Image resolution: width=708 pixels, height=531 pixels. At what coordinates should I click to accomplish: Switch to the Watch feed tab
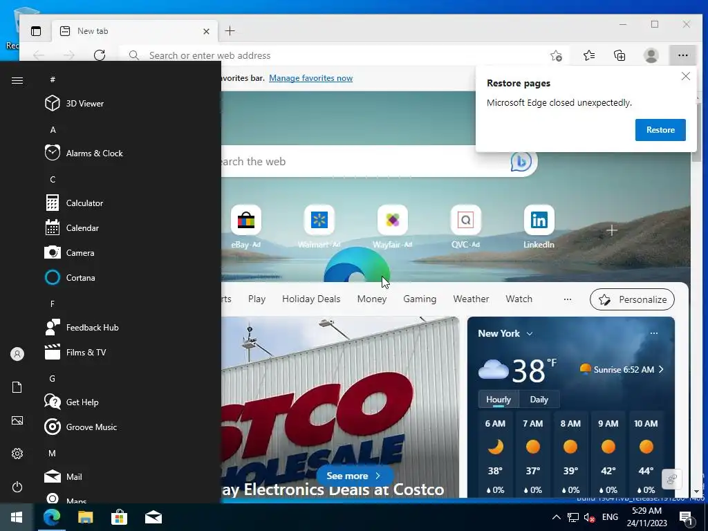[x=519, y=299]
